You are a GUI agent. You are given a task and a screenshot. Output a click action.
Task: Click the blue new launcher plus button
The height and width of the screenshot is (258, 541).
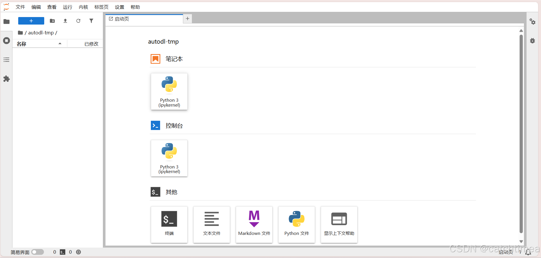(x=31, y=21)
